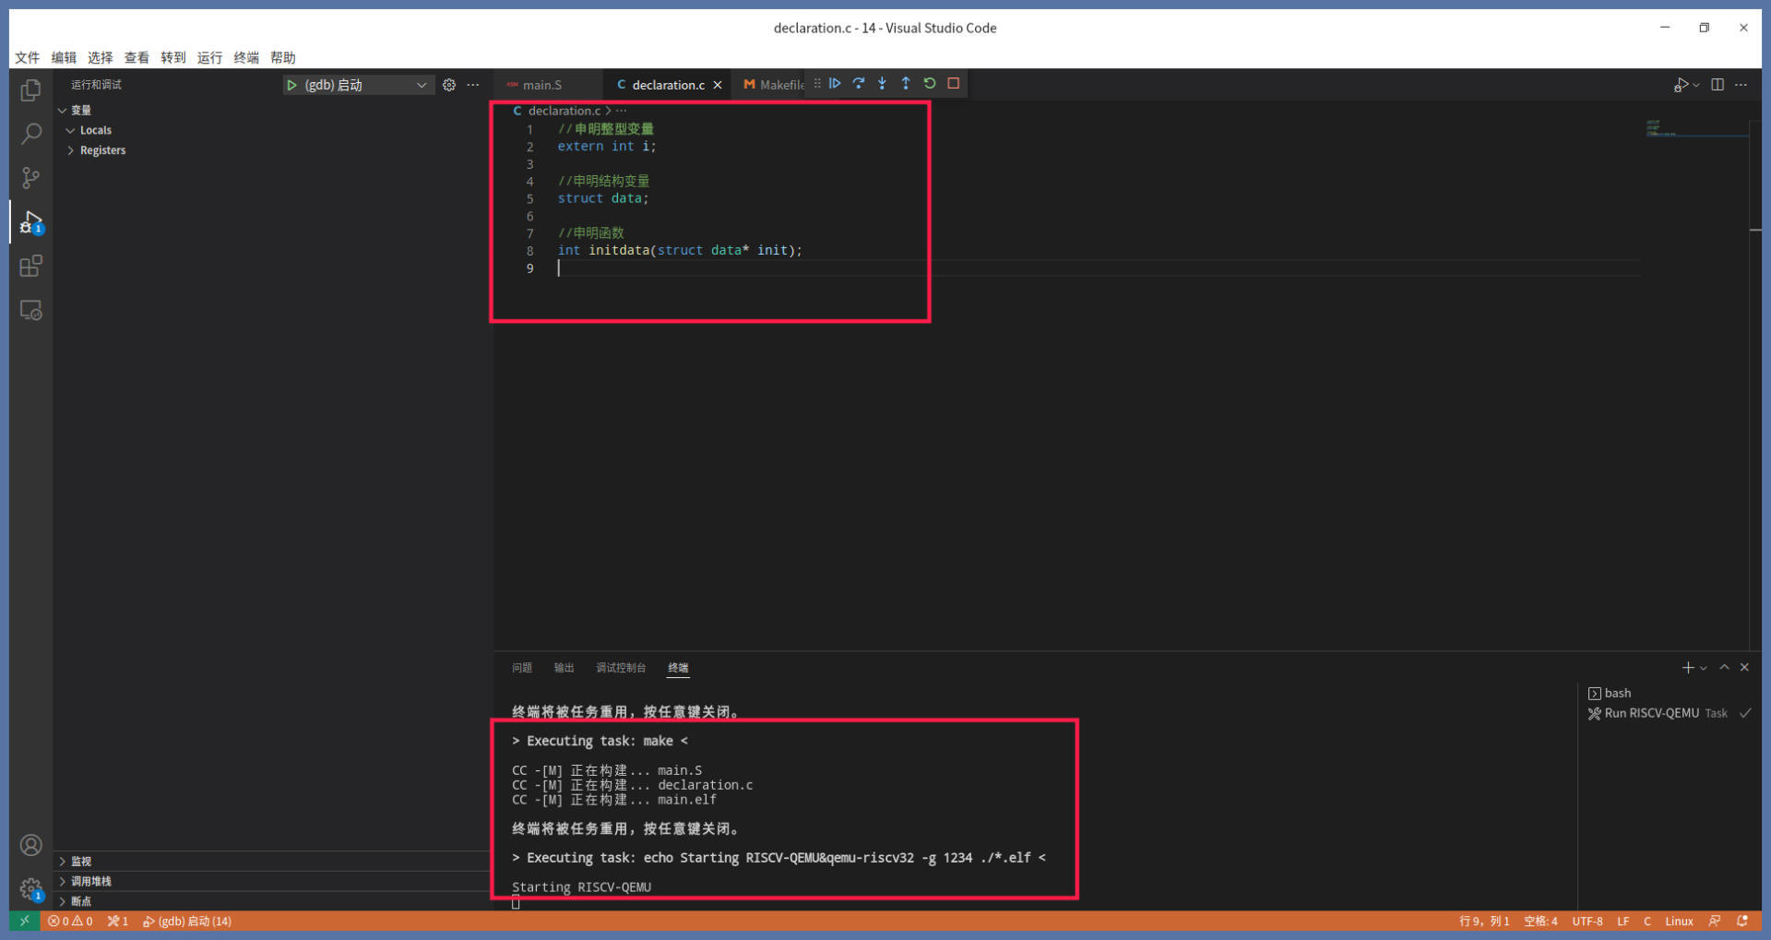Expand the Registers tree node
This screenshot has width=1771, height=940.
pyautogui.click(x=71, y=150)
